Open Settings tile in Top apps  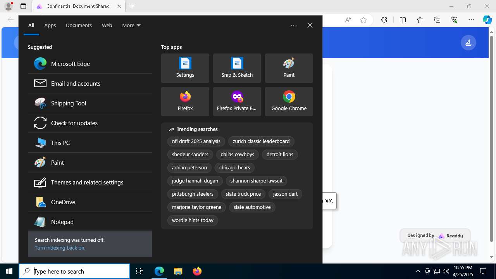(x=185, y=68)
